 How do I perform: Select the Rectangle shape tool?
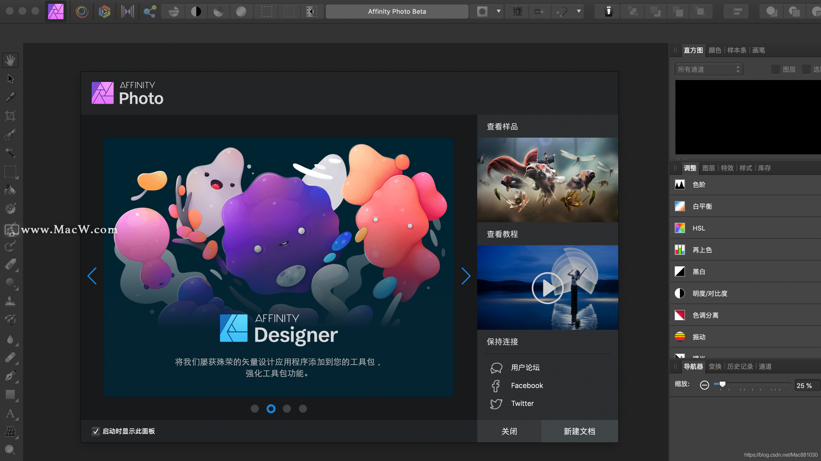point(10,394)
